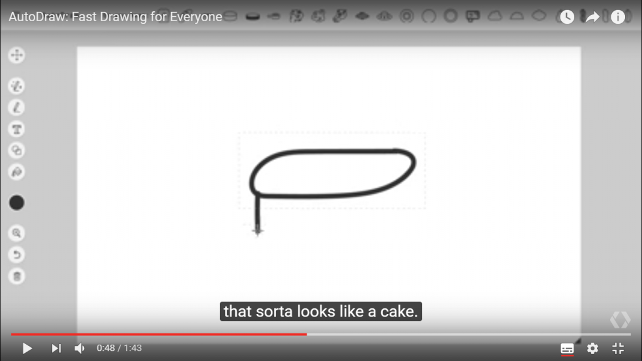Click the caption 'that sorta looks like a cake.'
This screenshot has width=642, height=361.
(321, 311)
